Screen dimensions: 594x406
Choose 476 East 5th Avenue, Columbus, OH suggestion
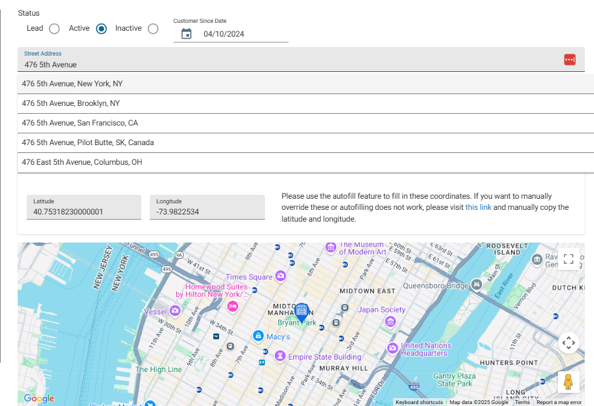click(82, 162)
